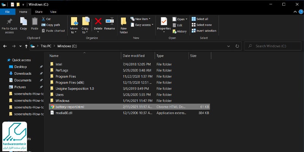Click the Open button in ribbon
Image resolution: width=304 pixels, height=152 pixels.
coord(179,19)
